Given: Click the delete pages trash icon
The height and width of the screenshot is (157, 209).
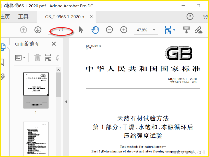Looking at the screenshot, I should click(37, 58).
